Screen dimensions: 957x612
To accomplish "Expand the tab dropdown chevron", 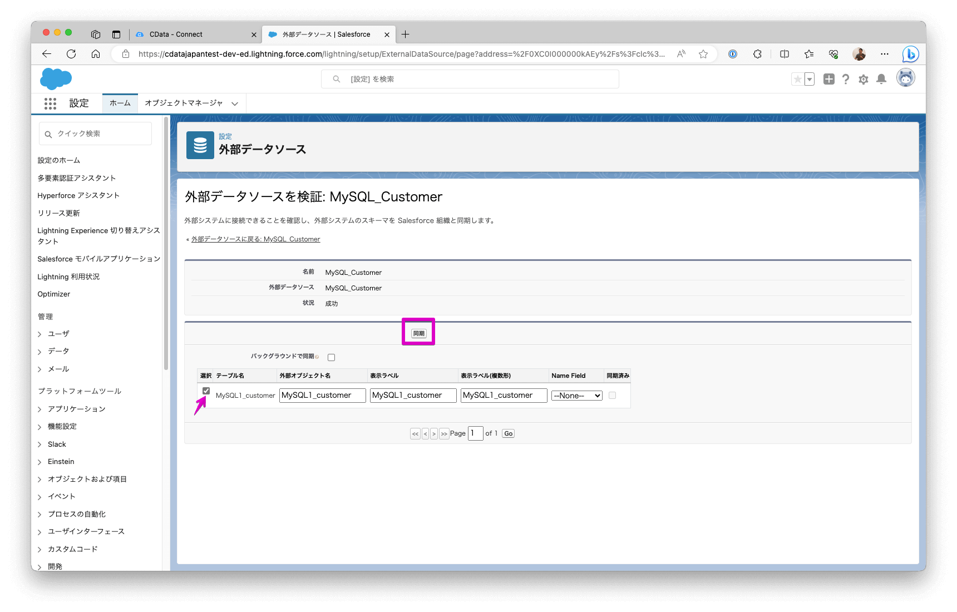I will [x=235, y=103].
